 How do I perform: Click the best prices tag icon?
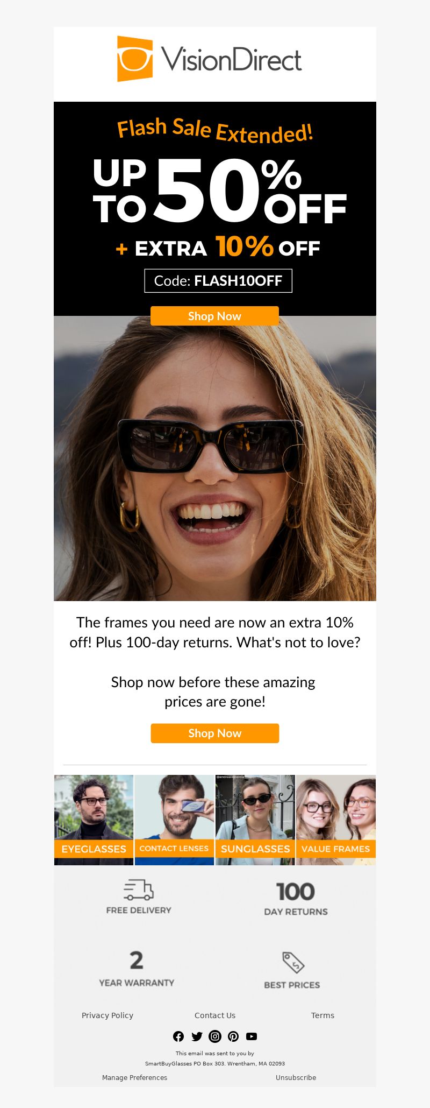tap(293, 962)
